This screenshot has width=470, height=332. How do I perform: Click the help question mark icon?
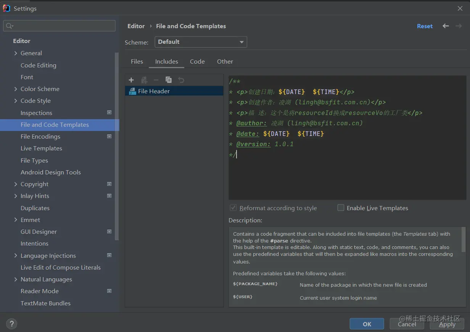(11, 324)
